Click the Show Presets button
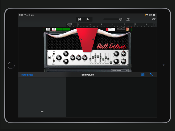The width and height of the screenshot is (175, 131). click(48, 29)
